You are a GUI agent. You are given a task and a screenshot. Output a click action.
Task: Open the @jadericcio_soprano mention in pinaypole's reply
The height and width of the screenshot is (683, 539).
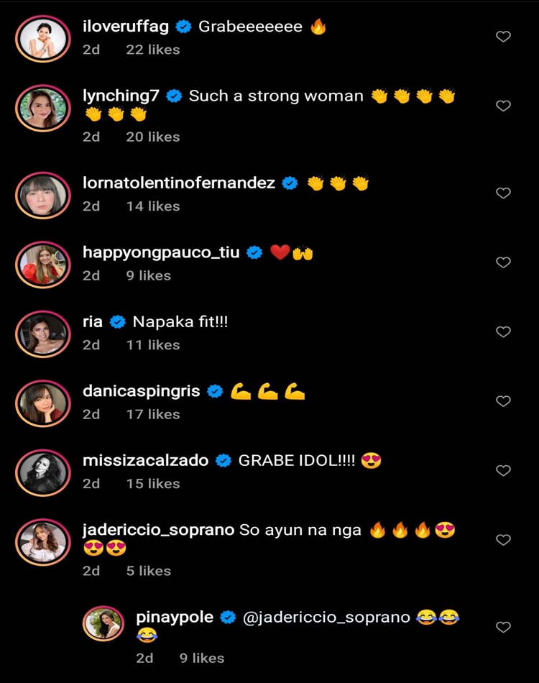tap(327, 618)
